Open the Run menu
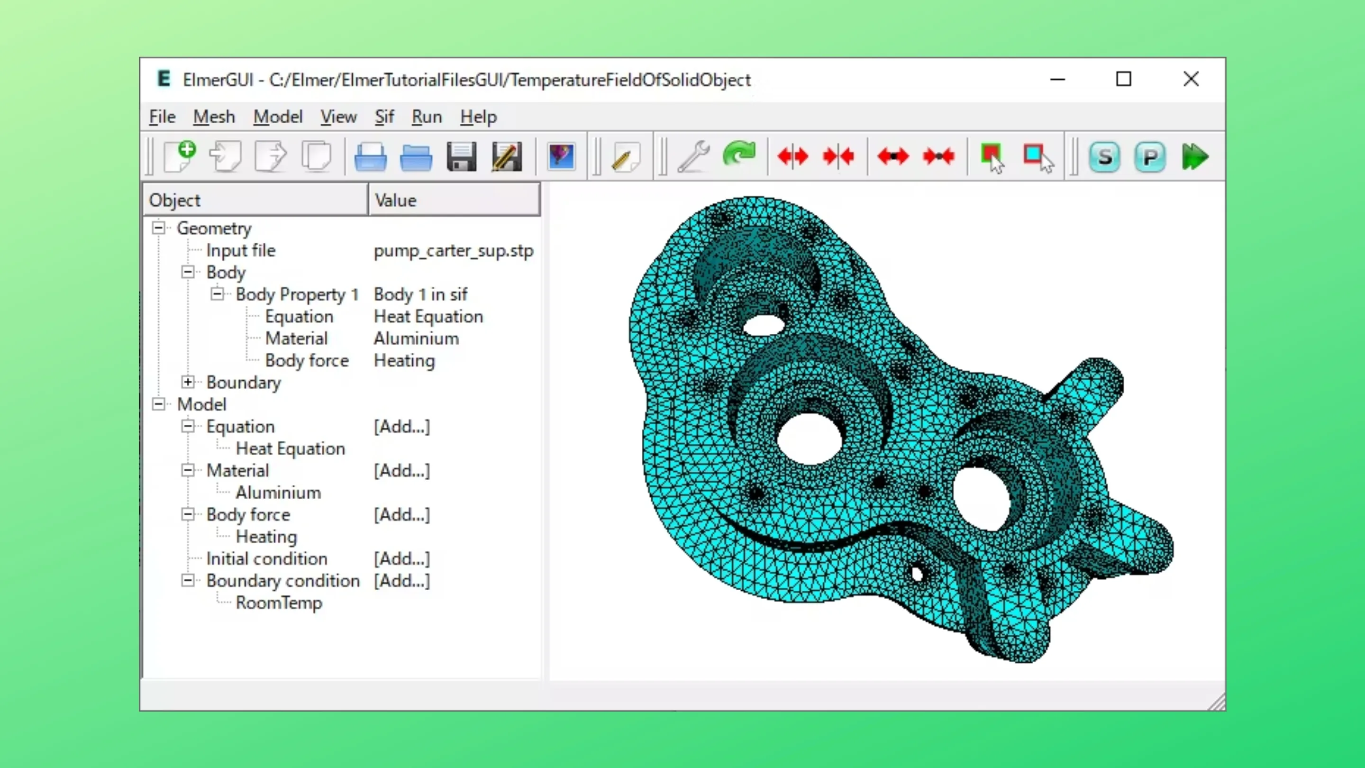The width and height of the screenshot is (1365, 768). point(427,117)
